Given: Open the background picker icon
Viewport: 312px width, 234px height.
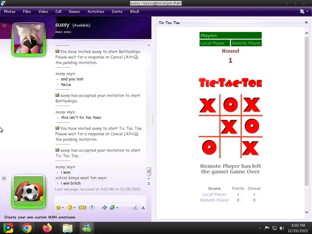Looking at the screenshot, I should (x=112, y=207).
